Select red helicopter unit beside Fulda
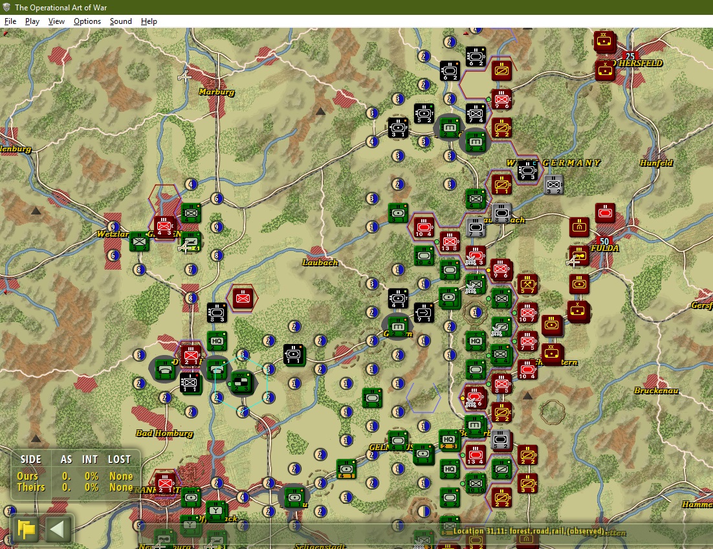This screenshot has width=713, height=549. tap(579, 256)
